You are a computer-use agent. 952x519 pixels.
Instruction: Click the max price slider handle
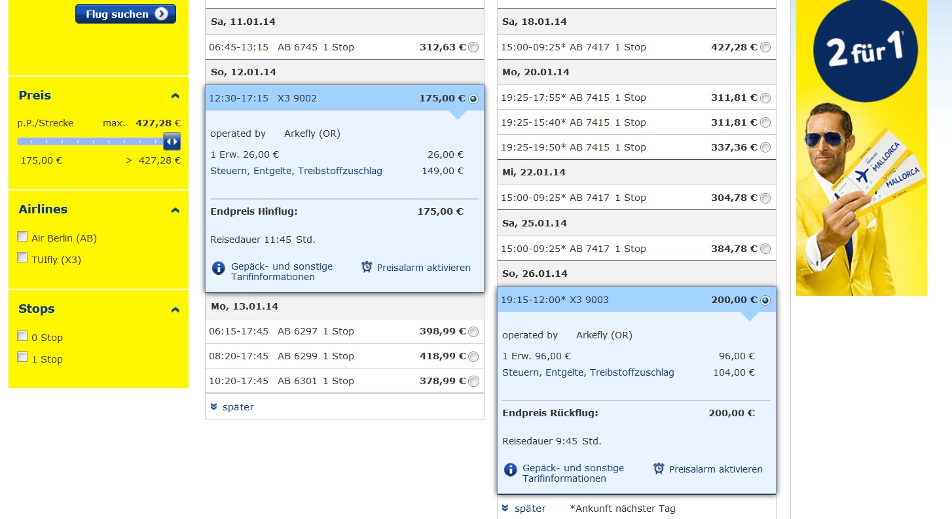pyautogui.click(x=172, y=141)
